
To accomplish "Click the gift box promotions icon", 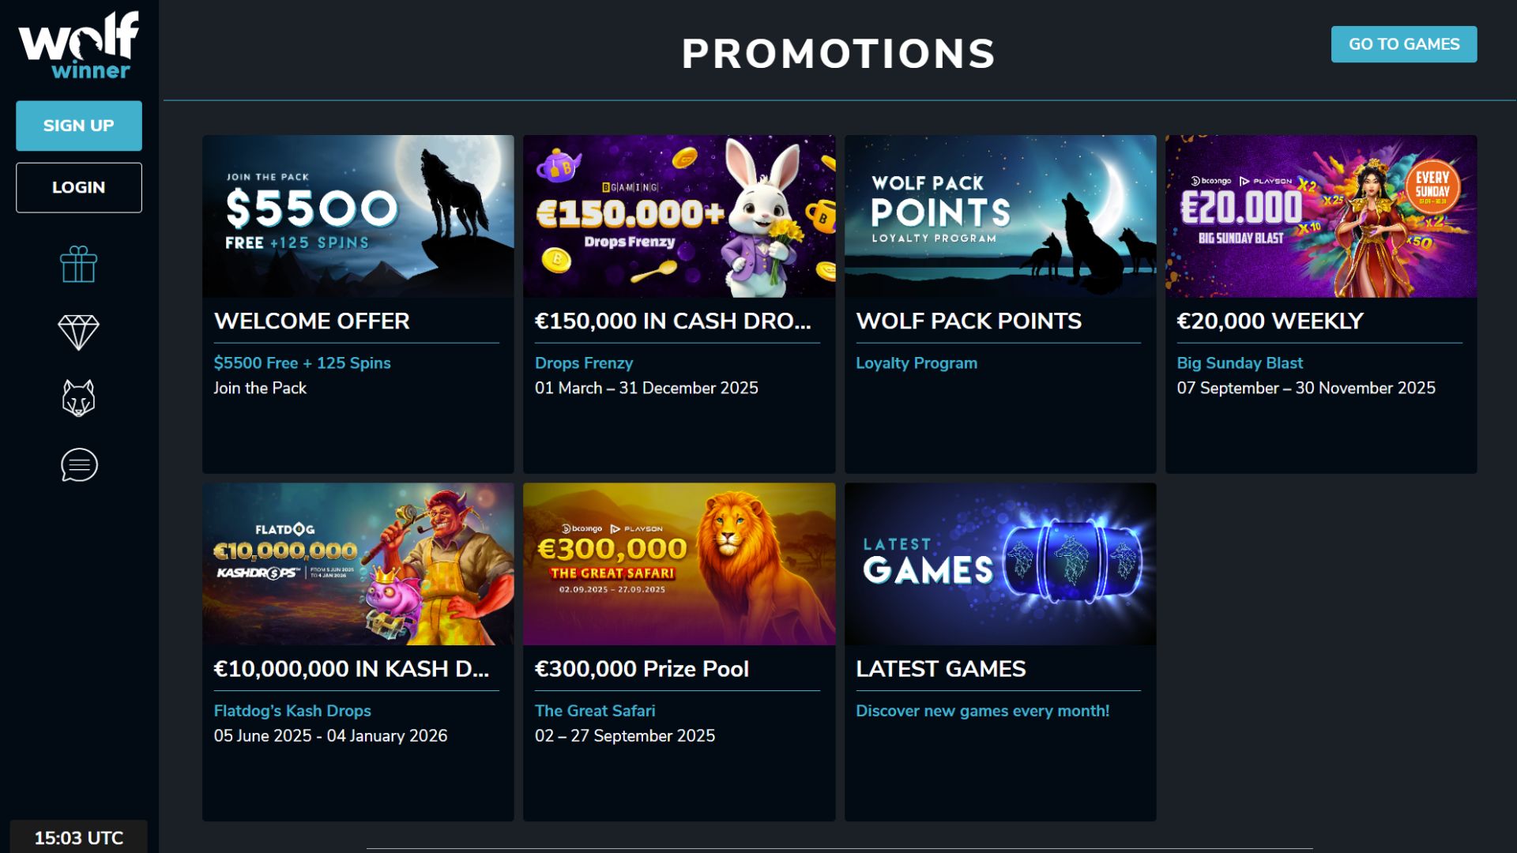I will (78, 265).
